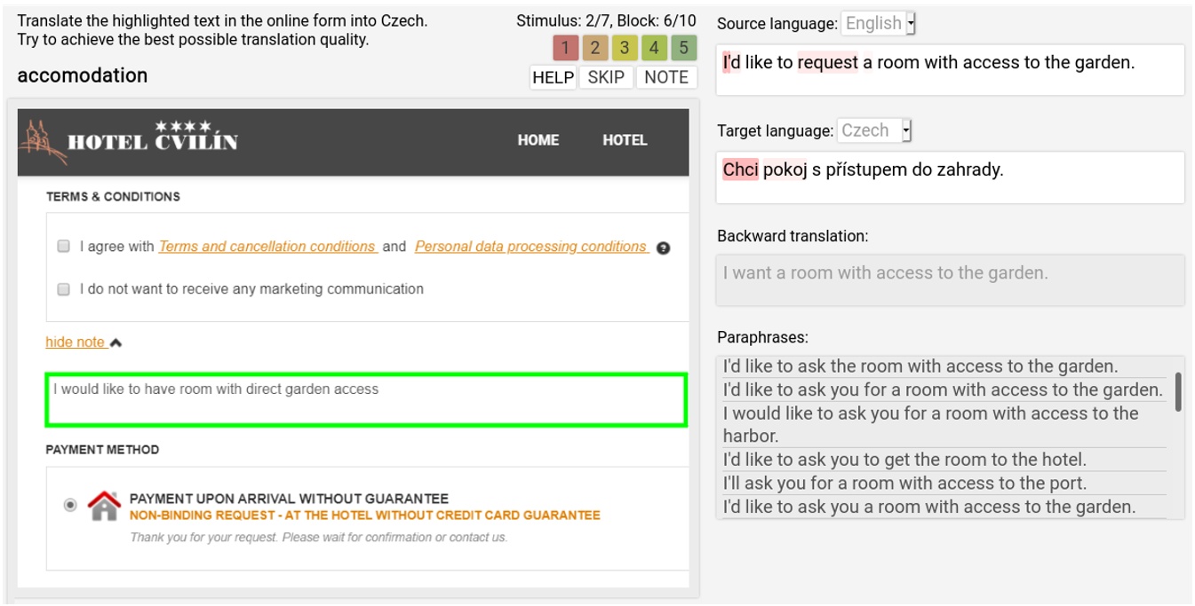The height and width of the screenshot is (606, 1195).
Task: Collapse the note with hide note
Action: [x=76, y=342]
